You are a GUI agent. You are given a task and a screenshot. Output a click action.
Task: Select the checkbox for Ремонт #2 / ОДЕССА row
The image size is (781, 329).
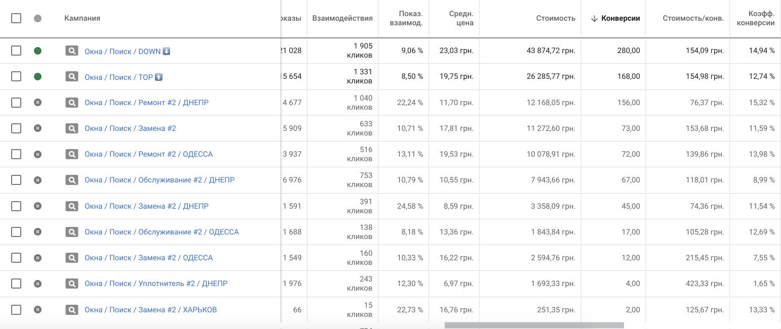click(16, 154)
